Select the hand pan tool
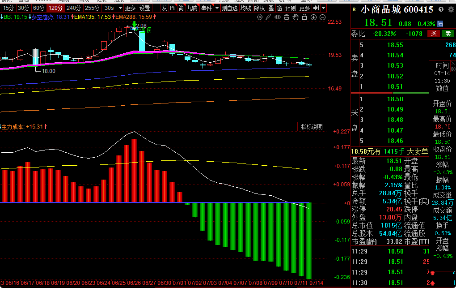This screenshot has width=456, height=288. 296,17
